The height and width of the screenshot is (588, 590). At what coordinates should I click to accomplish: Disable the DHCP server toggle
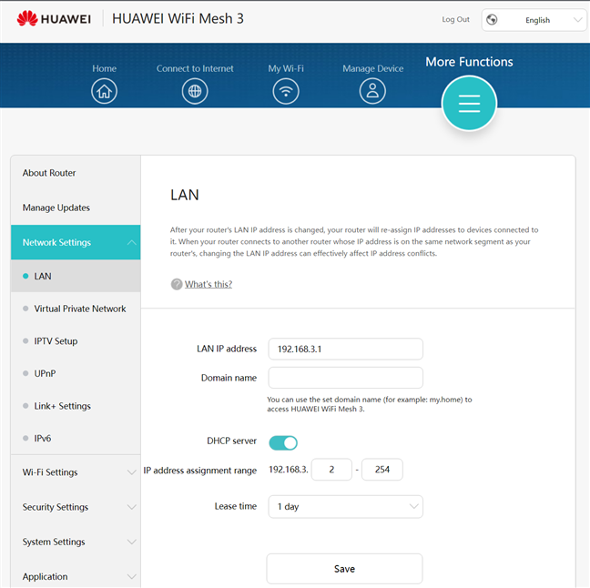(x=283, y=442)
